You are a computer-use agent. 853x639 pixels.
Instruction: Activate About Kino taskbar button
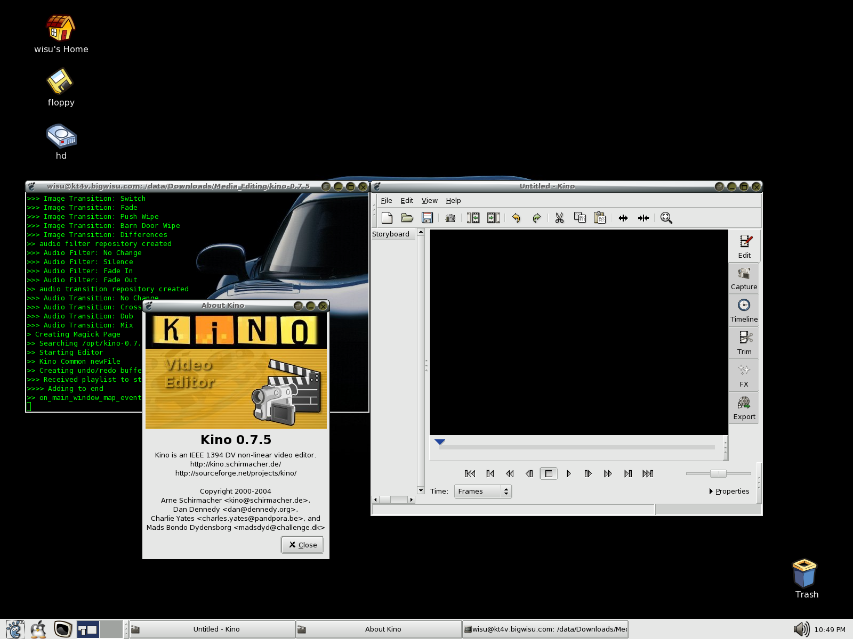[379, 629]
